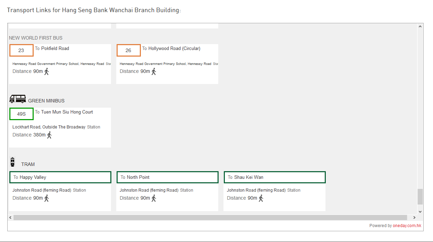Click Distance 90m in route 26 card
This screenshot has height=242, width=433.
[135, 72]
